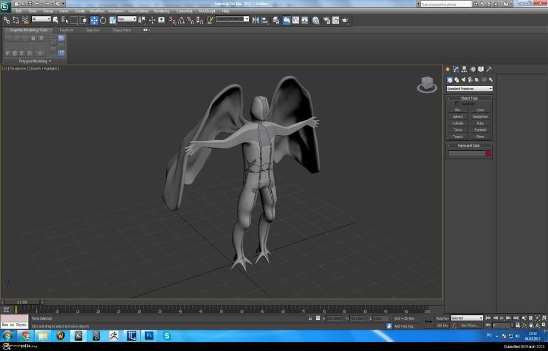
Task: Open the Hierarchy command panel tab
Action: pos(464,70)
